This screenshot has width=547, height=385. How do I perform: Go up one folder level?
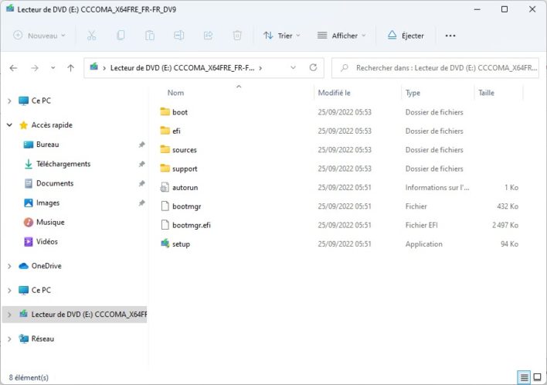click(x=70, y=68)
